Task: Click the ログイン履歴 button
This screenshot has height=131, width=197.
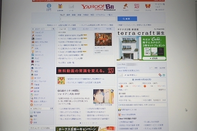Action: coord(153,68)
